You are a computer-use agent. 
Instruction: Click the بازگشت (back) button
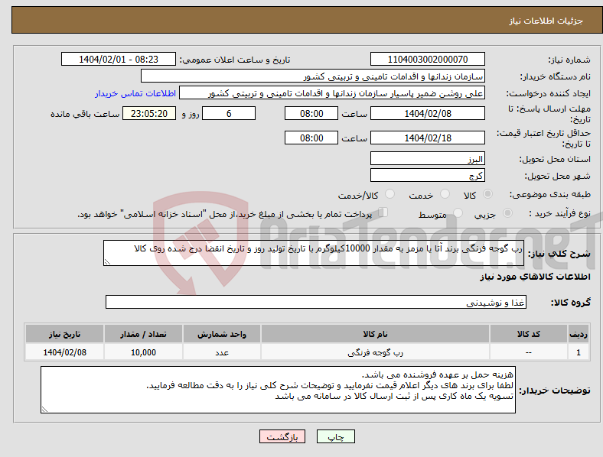(282, 436)
